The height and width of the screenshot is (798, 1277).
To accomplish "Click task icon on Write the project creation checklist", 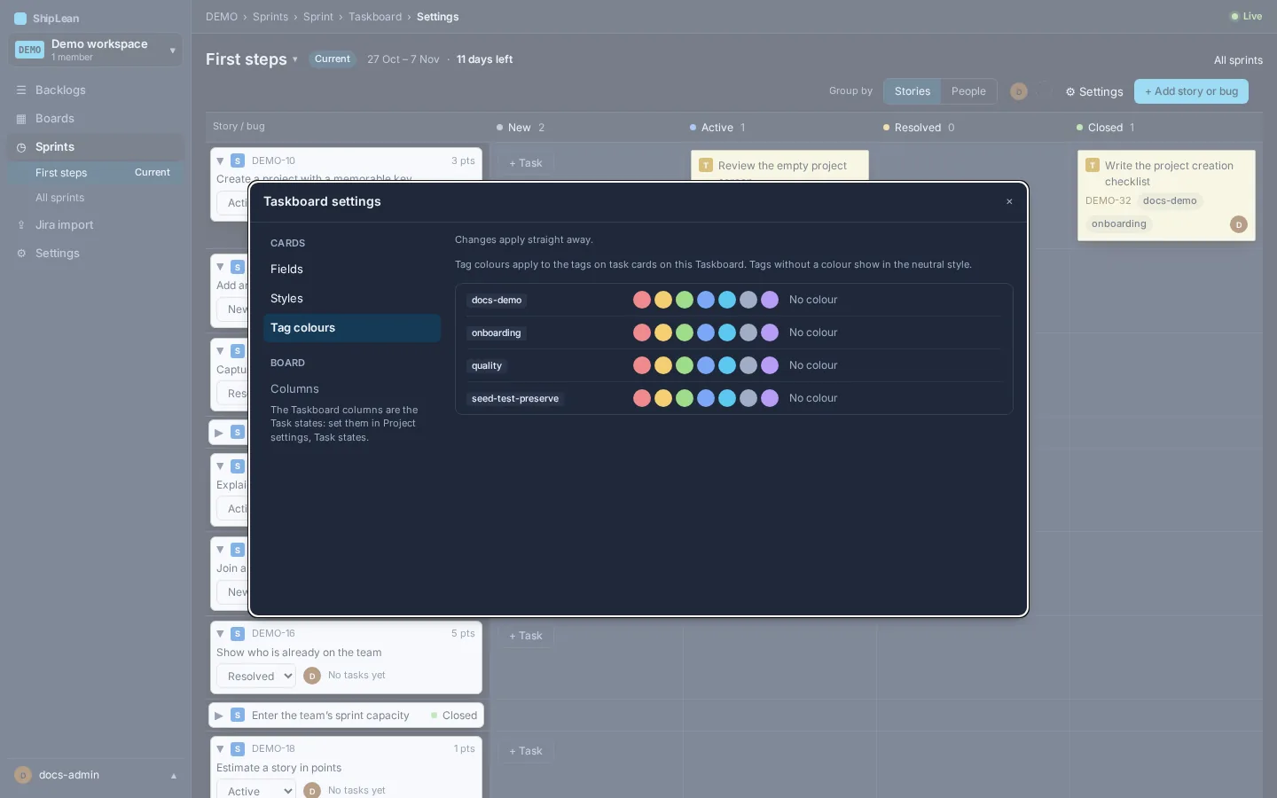I will pos(1093,165).
